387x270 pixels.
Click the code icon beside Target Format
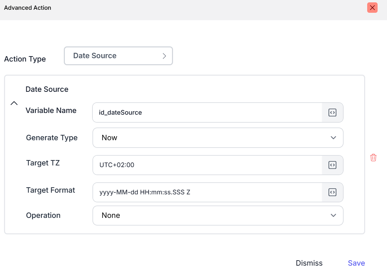click(332, 192)
